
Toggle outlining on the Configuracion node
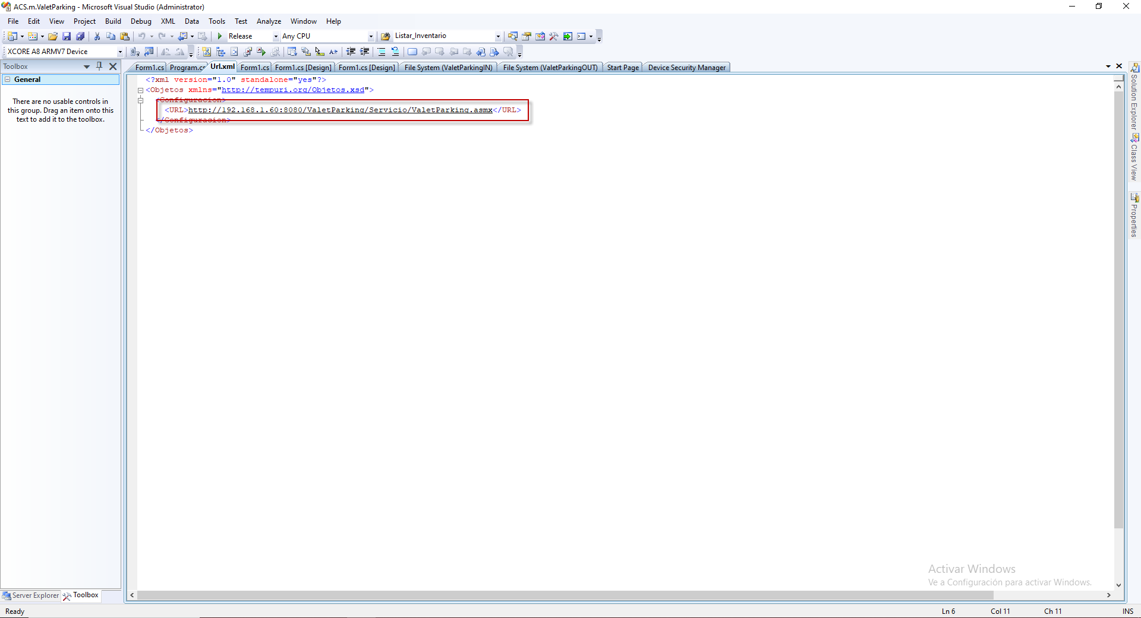pyautogui.click(x=141, y=100)
